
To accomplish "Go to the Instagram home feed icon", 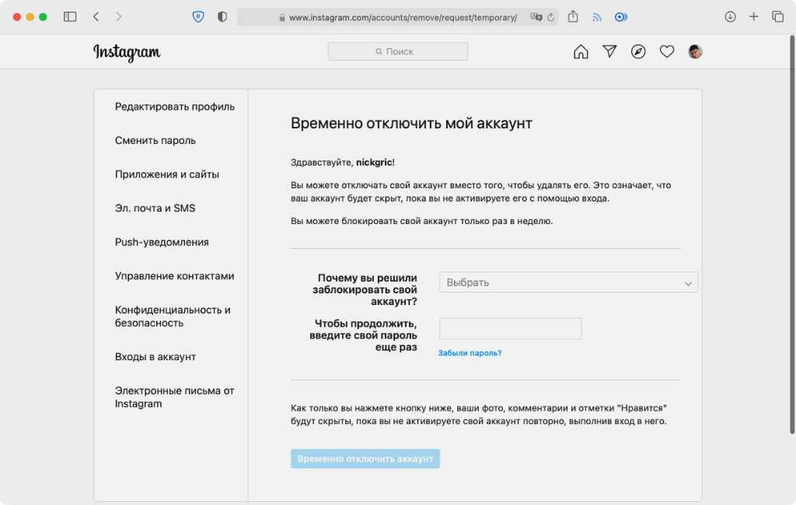I will click(x=581, y=52).
